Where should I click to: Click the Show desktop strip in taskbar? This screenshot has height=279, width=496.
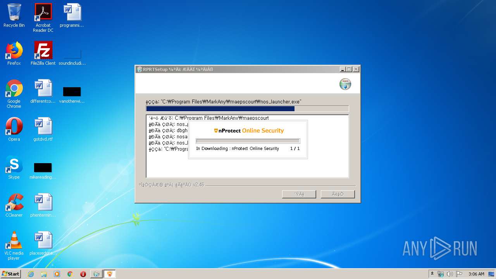point(492,274)
